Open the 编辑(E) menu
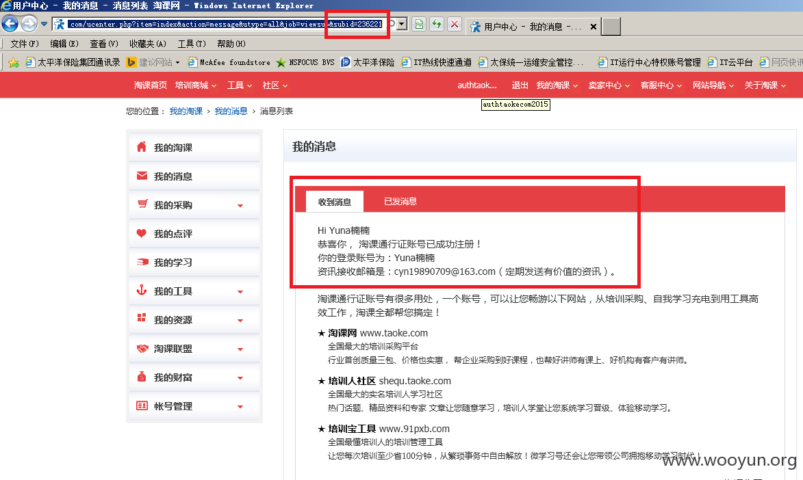The height and width of the screenshot is (480, 803). coord(64,44)
